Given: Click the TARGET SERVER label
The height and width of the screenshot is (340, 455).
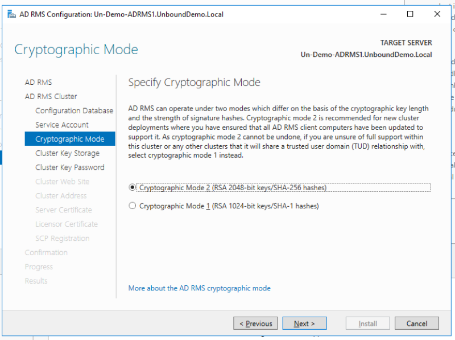Looking at the screenshot, I should pos(406,43).
